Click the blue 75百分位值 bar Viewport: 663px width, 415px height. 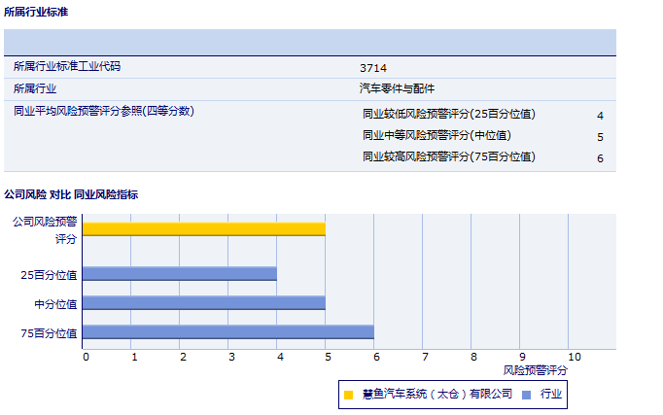pyautogui.click(x=227, y=332)
